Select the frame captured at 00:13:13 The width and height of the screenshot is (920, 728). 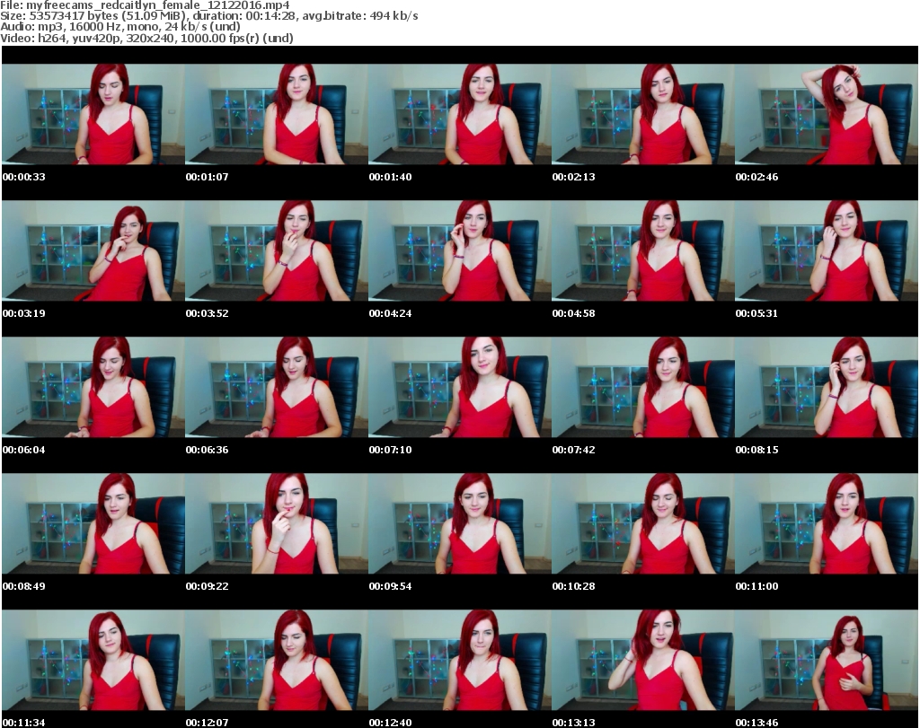point(642,660)
